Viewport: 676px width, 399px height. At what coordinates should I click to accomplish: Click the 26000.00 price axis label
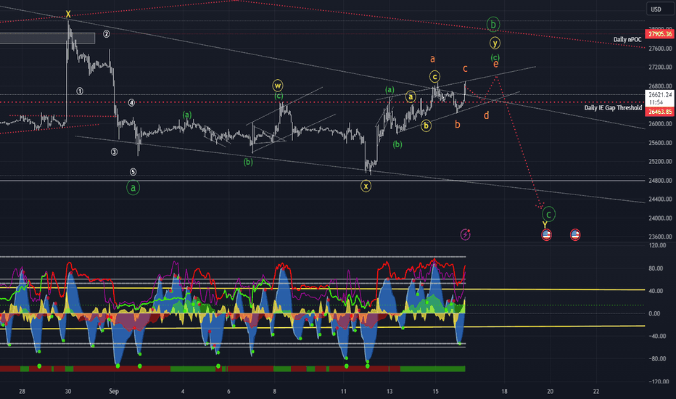[x=659, y=124]
